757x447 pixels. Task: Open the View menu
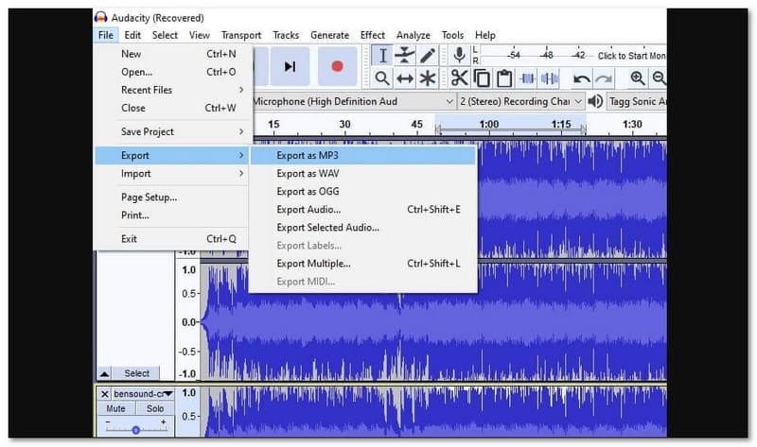click(x=200, y=35)
